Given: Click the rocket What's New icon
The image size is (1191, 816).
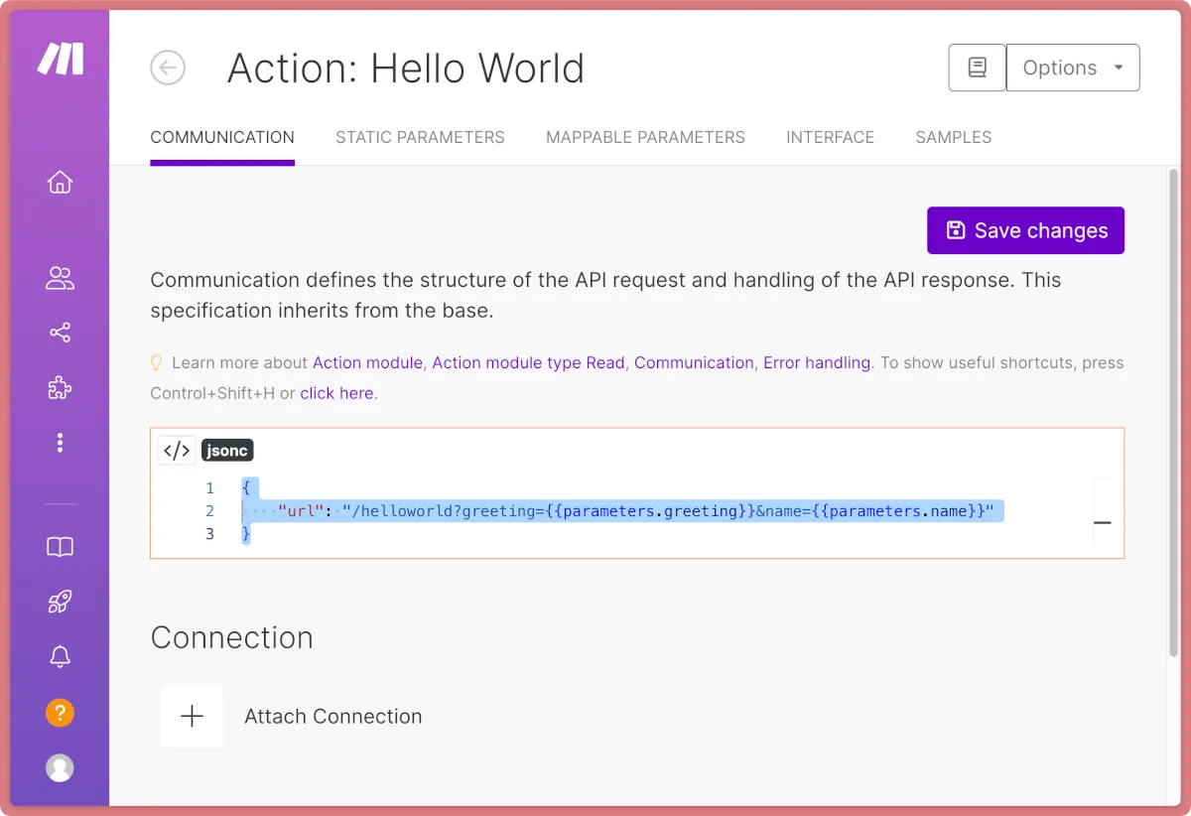Looking at the screenshot, I should pos(61,602).
